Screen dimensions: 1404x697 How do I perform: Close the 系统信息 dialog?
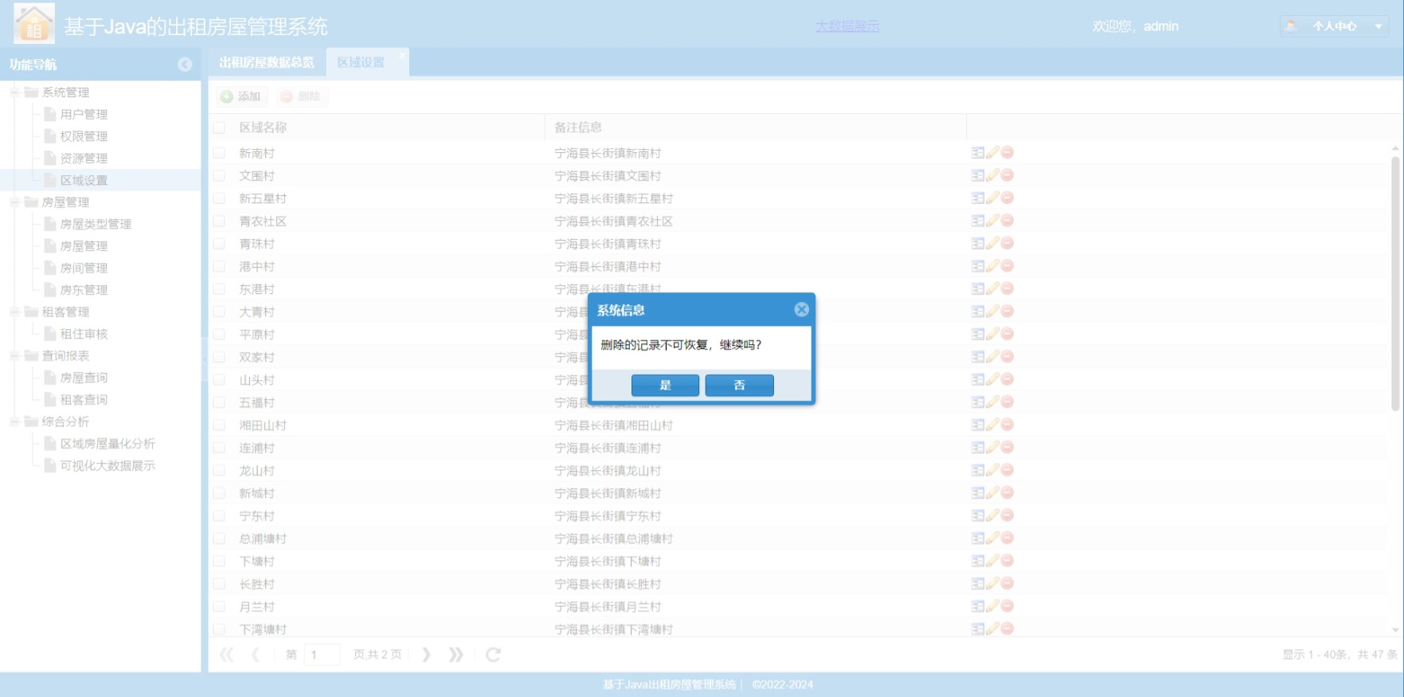tap(801, 310)
